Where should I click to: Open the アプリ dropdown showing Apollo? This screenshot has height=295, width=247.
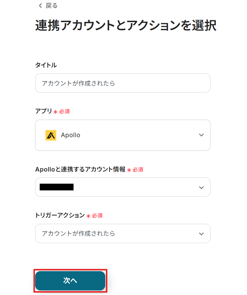pos(123,135)
